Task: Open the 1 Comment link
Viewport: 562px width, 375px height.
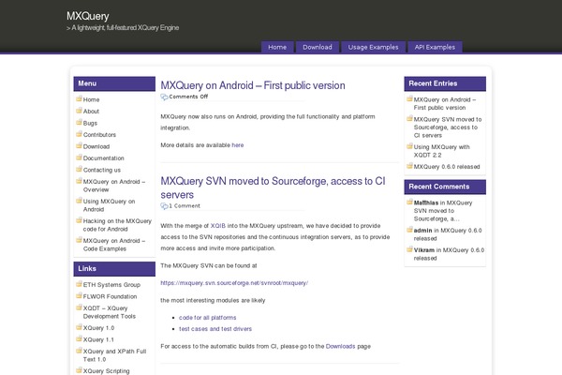Action: [185, 206]
